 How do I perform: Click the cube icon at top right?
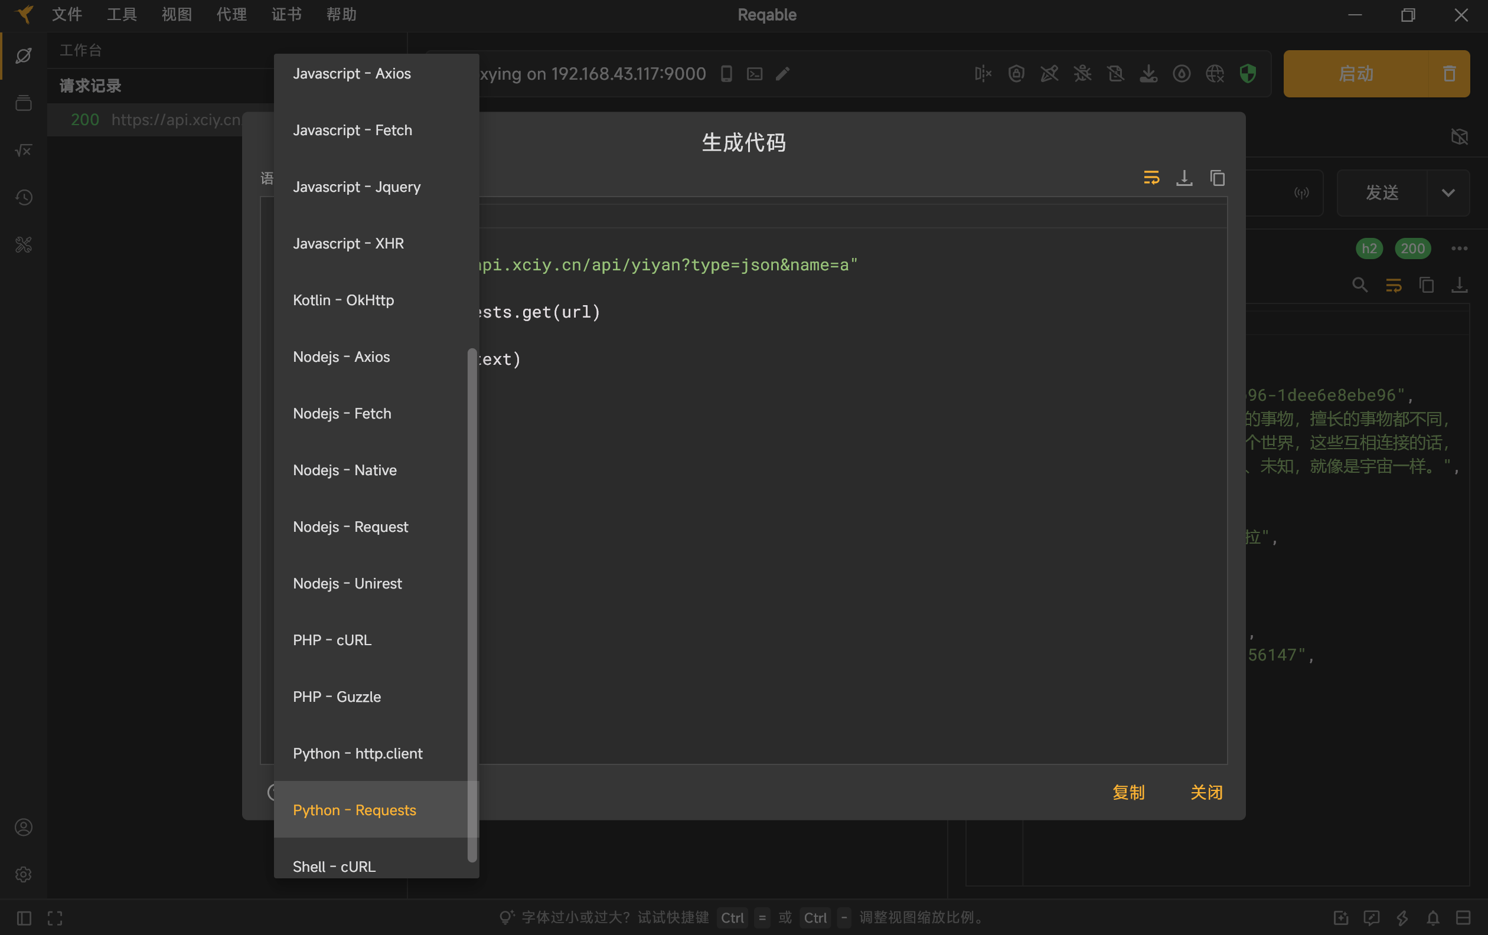pyautogui.click(x=1459, y=136)
